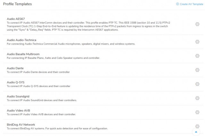
Task: Open settings gear for Audio Soundgrid profile
Action: (197, 98)
